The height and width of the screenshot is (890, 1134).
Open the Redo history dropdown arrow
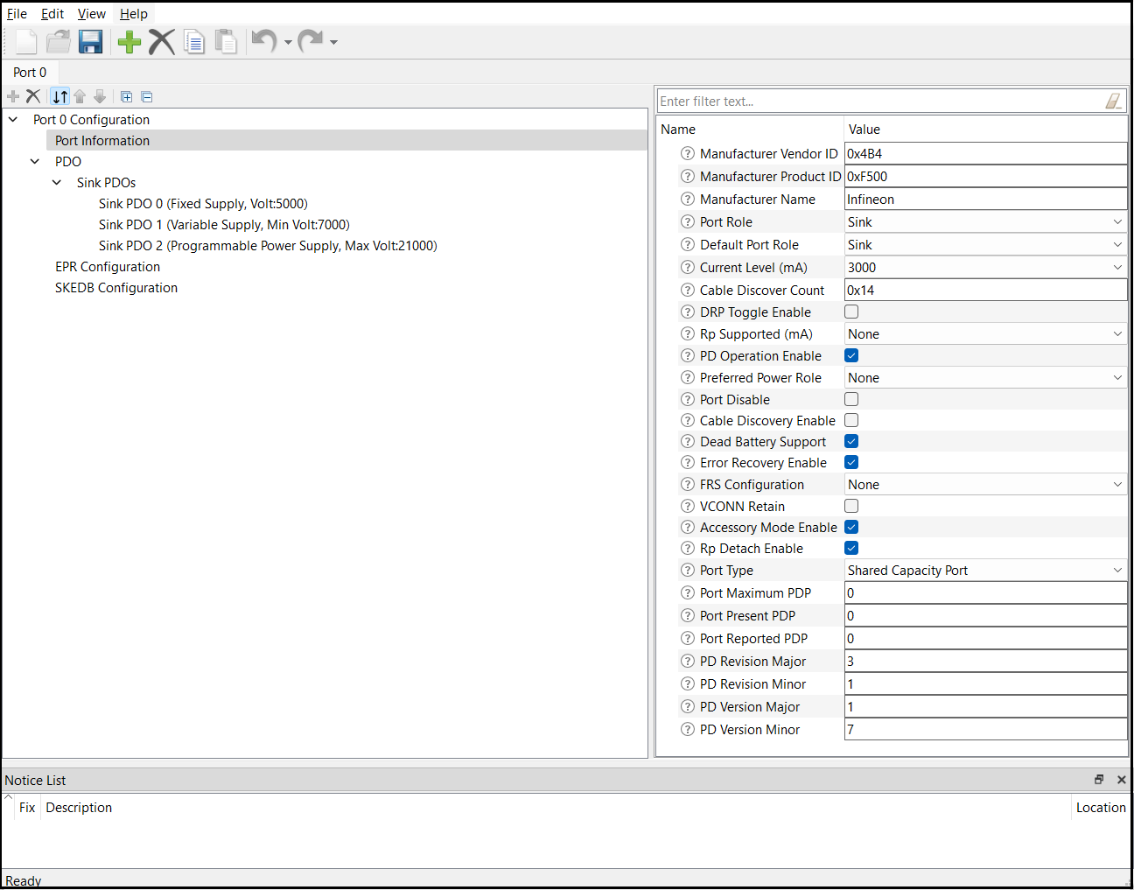(333, 42)
